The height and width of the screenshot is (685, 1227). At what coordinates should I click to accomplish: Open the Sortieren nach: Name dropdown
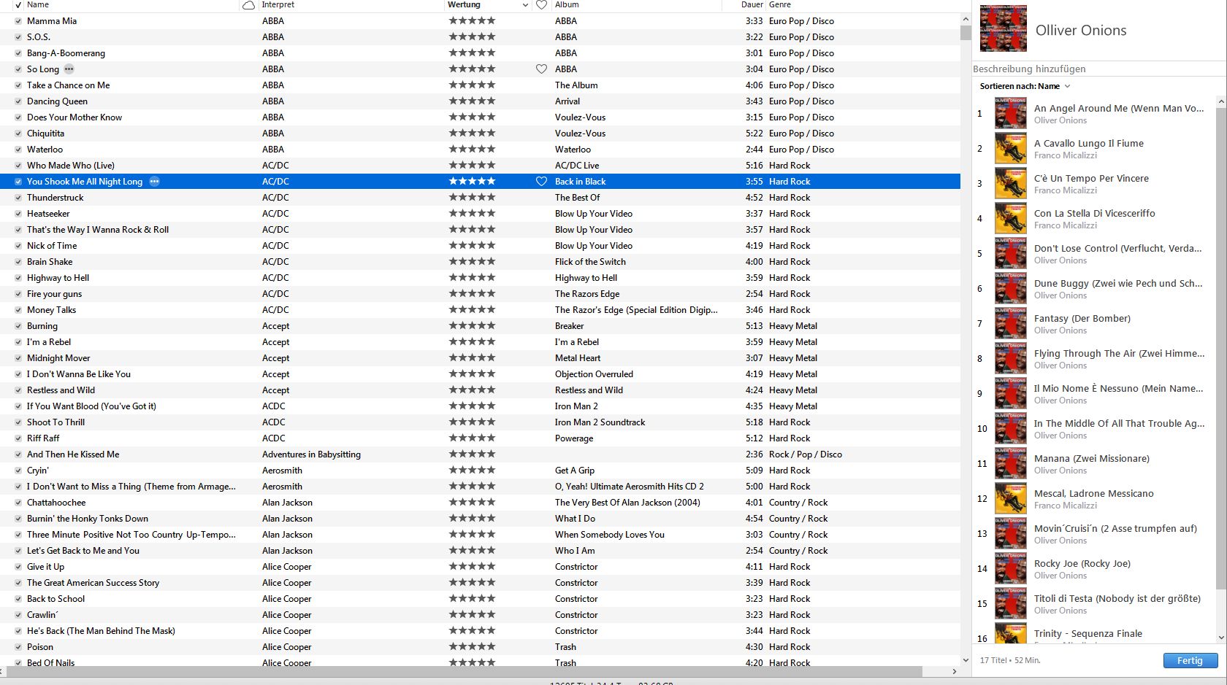click(x=1025, y=86)
